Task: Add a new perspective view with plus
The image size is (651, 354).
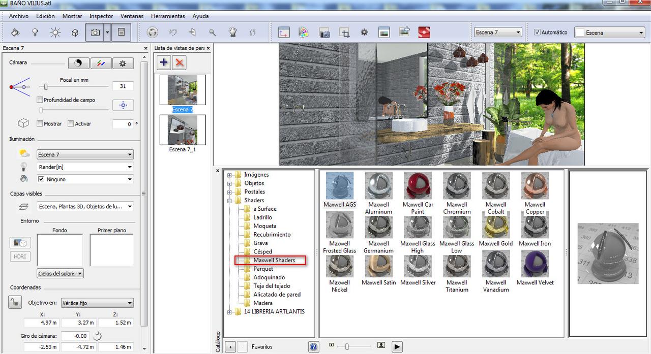Action: click(164, 62)
